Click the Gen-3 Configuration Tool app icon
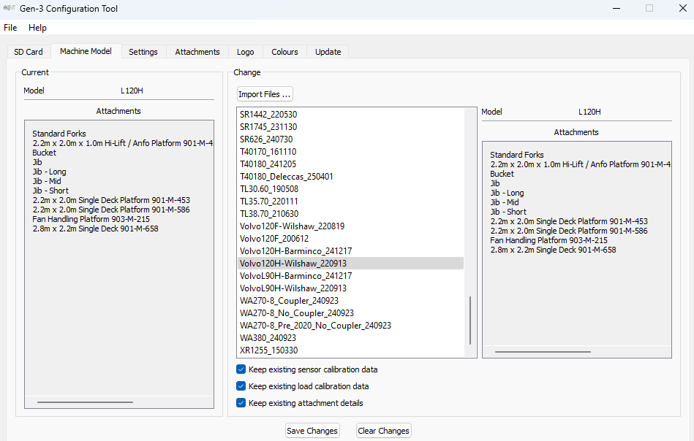Viewport: 694px width, 441px height. (9, 8)
